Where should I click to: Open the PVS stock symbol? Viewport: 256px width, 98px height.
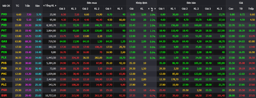(4, 63)
